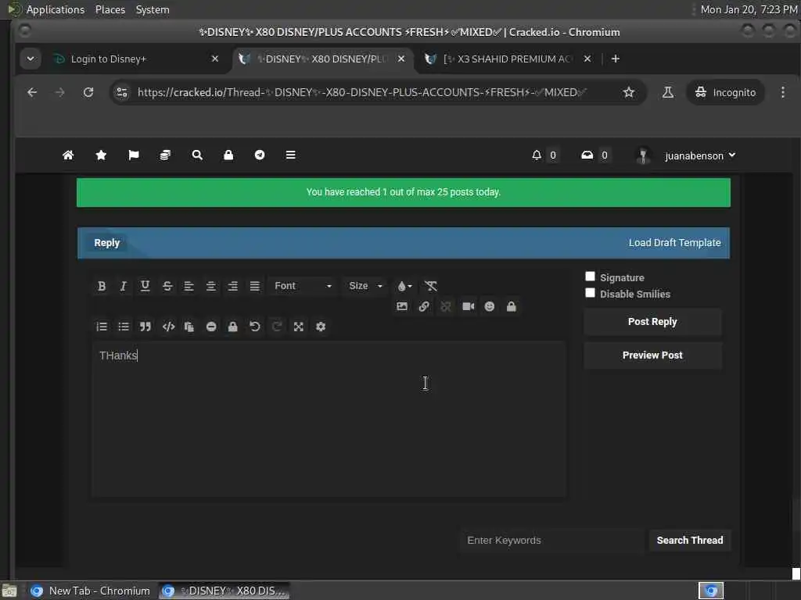Switch to Login to Disney+ tab
Viewport: 801px width, 600px height.
(136, 59)
